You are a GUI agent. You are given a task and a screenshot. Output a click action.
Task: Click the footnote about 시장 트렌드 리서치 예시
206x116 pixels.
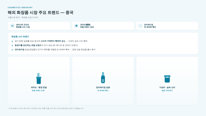coord(46,108)
